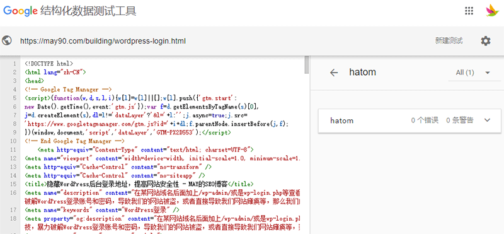Click the no-transform Cache-Control meta line
The height and width of the screenshot is (234, 504).
pos(118,167)
